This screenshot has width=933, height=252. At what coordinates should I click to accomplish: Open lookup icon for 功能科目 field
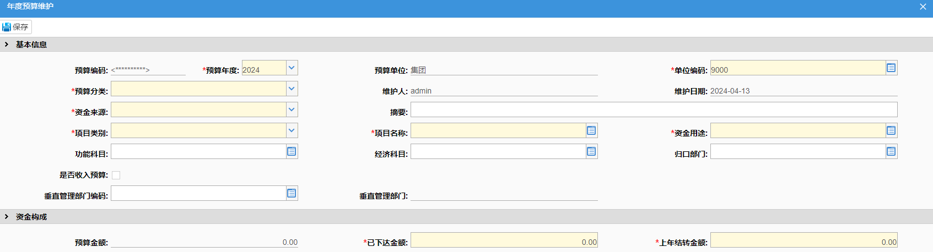pyautogui.click(x=292, y=151)
